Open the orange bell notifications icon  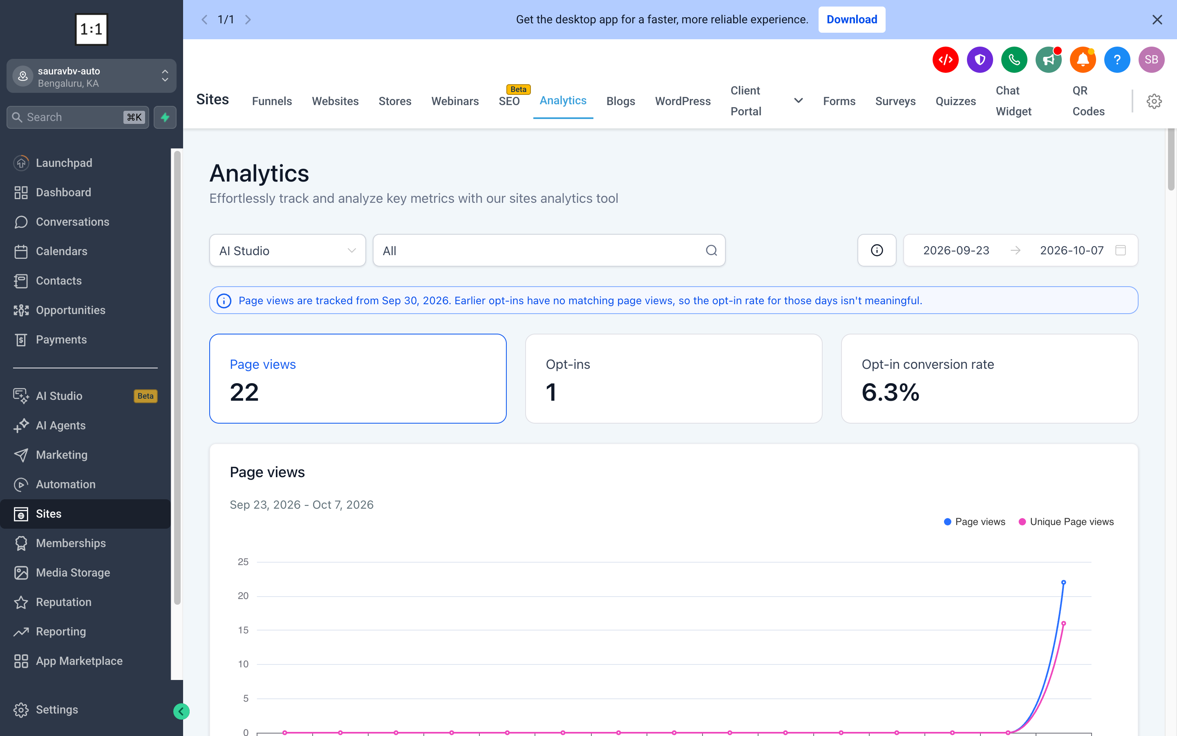click(x=1083, y=60)
